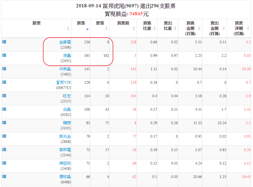
Task: Sort by 賣出金額 column header
Action: click(x=214, y=28)
